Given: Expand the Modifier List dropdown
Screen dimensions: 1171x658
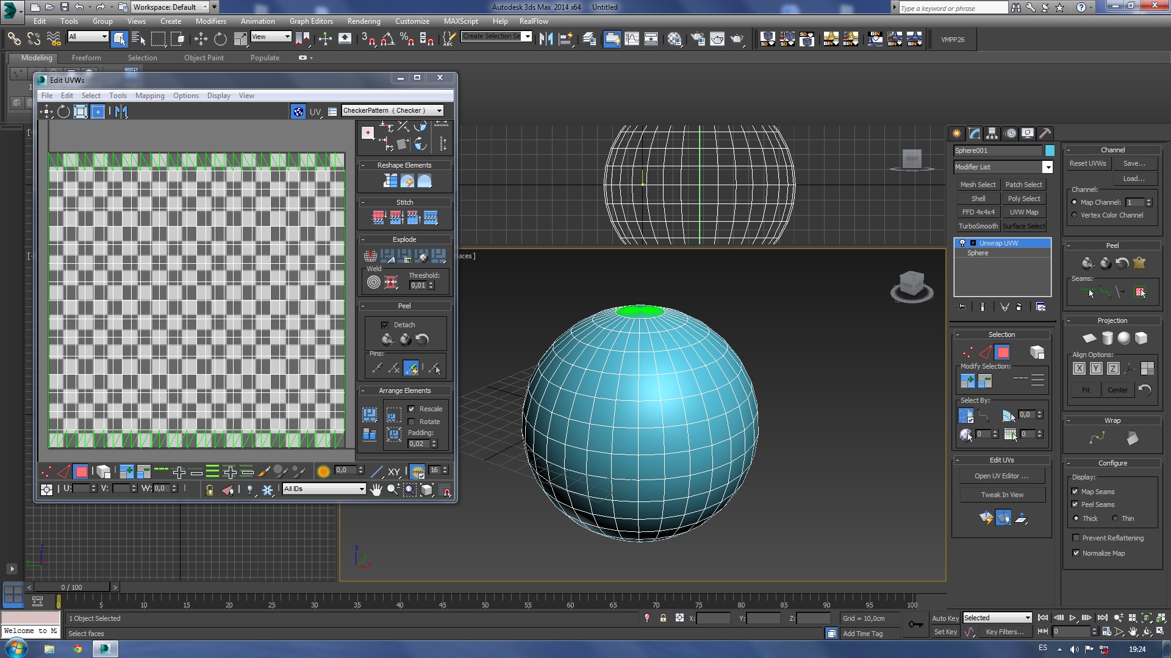Looking at the screenshot, I should coord(1047,167).
